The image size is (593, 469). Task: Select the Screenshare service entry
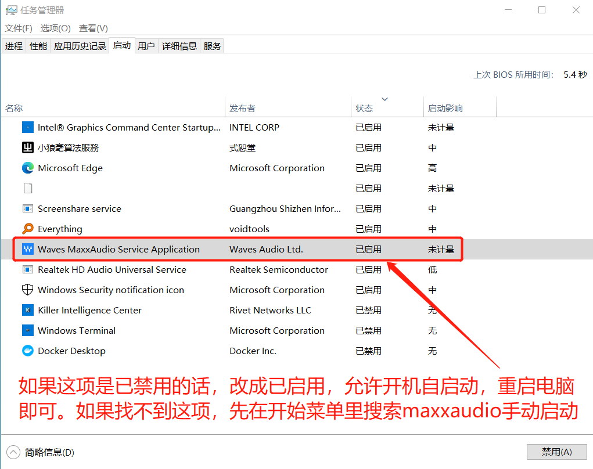coord(296,208)
